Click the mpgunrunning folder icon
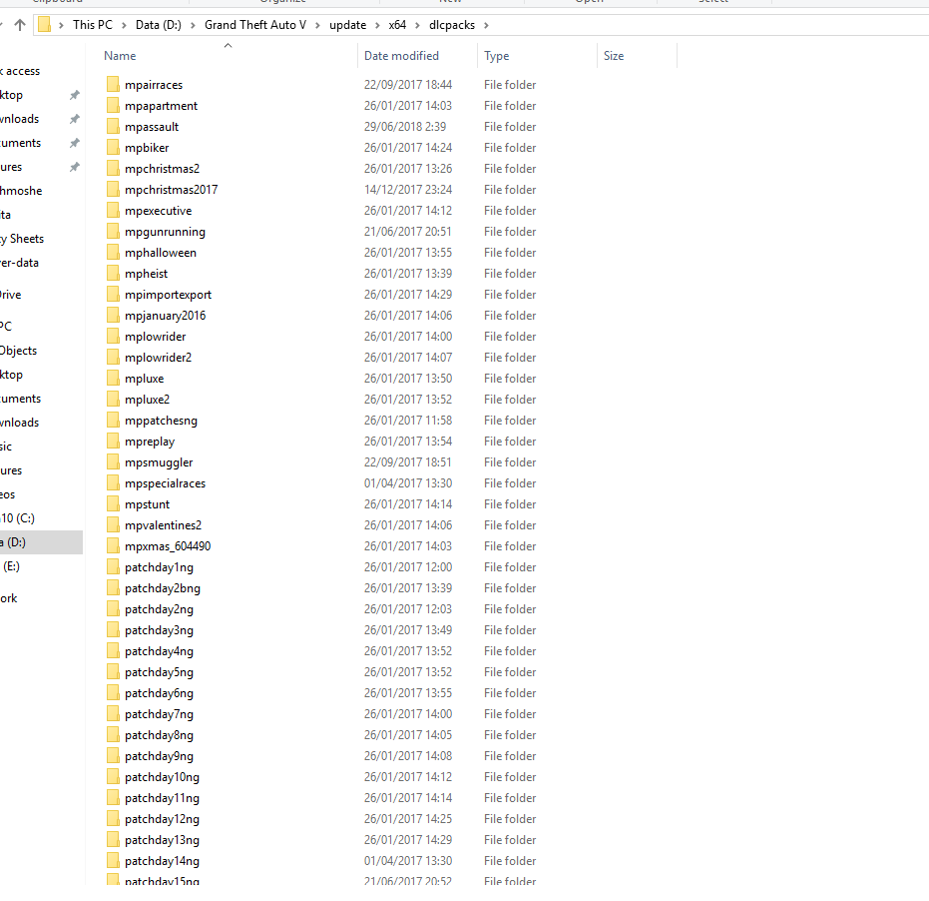 point(113,232)
